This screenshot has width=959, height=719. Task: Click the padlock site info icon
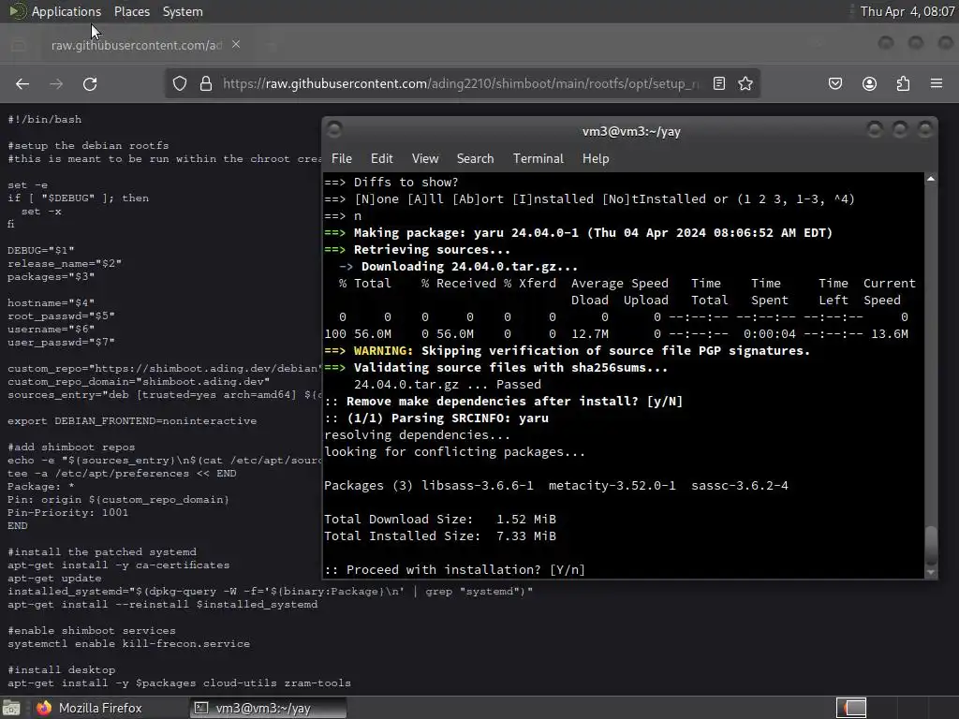click(206, 83)
